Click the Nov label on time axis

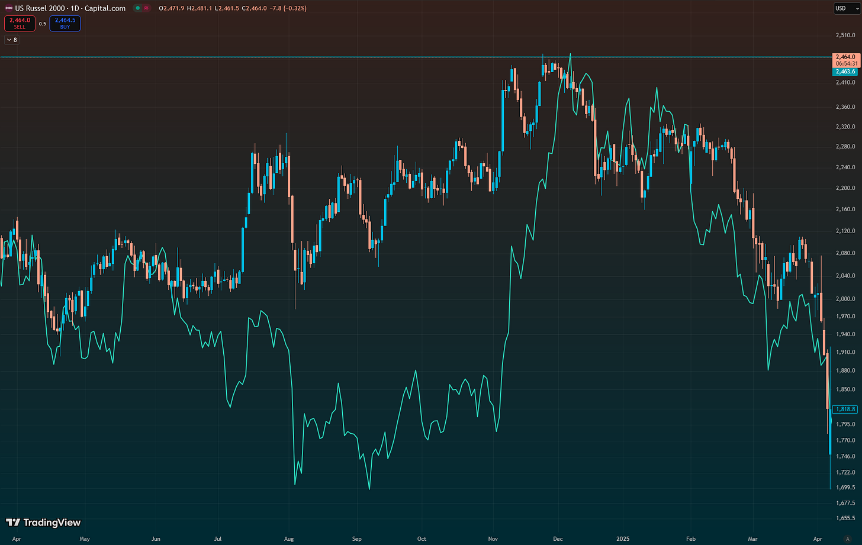pos(492,539)
